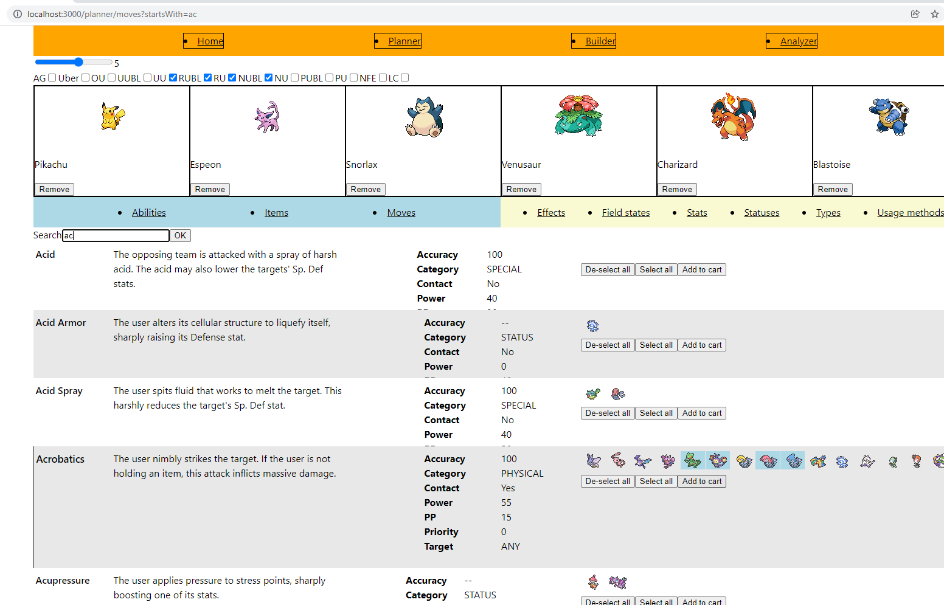Open the Analyzer nav link
Viewport: 944px width, 605px height.
[799, 41]
